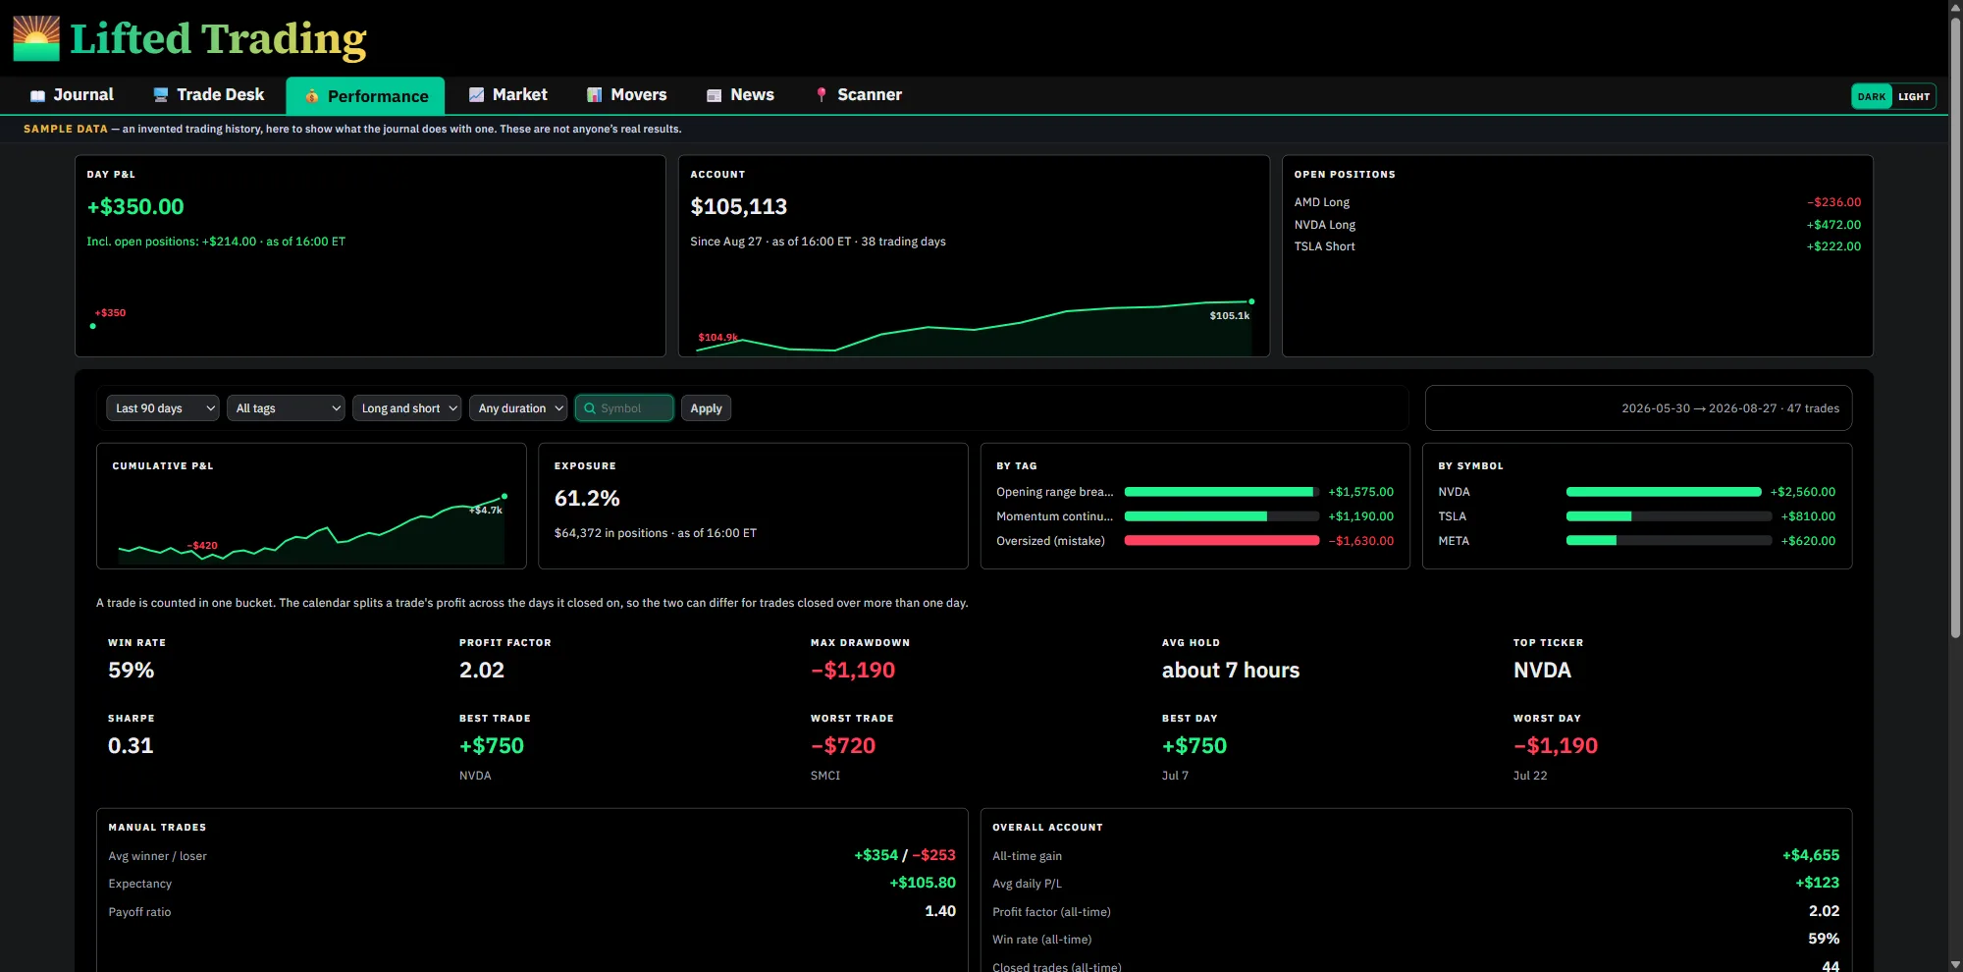Viewport: 1963px width, 972px height.
Task: Click the Apply filter button
Action: (x=706, y=408)
